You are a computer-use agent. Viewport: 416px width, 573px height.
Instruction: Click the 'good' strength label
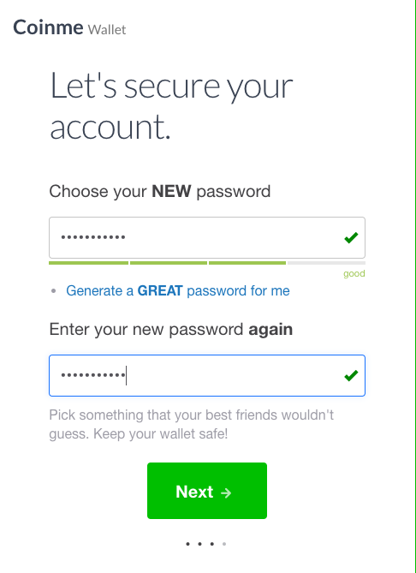[x=354, y=274]
